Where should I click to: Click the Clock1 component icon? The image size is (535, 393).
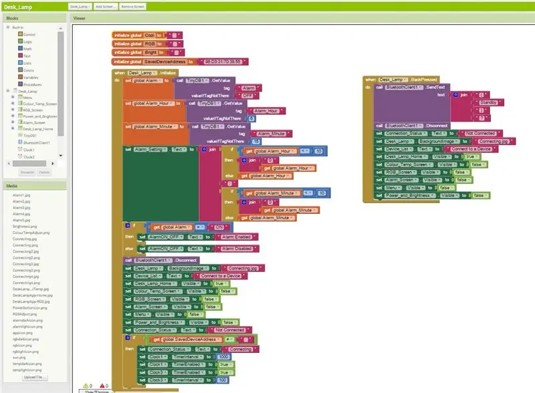(x=20, y=150)
